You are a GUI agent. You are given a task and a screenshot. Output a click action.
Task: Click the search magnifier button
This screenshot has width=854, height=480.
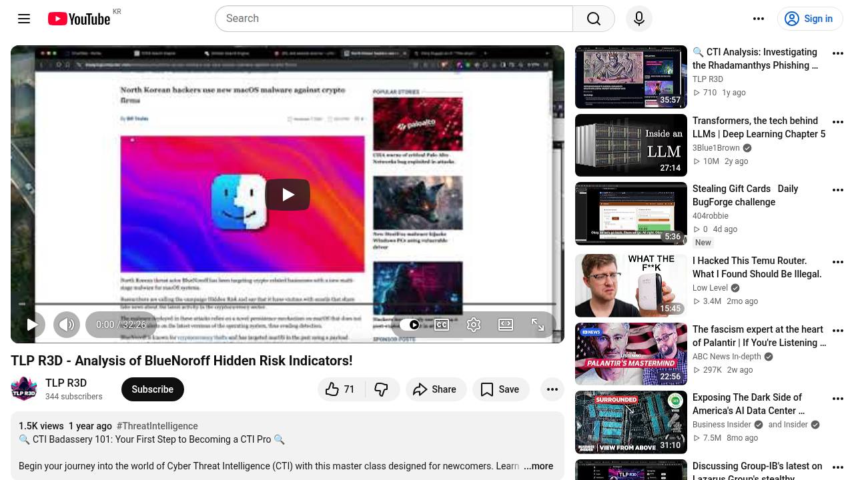click(x=594, y=19)
